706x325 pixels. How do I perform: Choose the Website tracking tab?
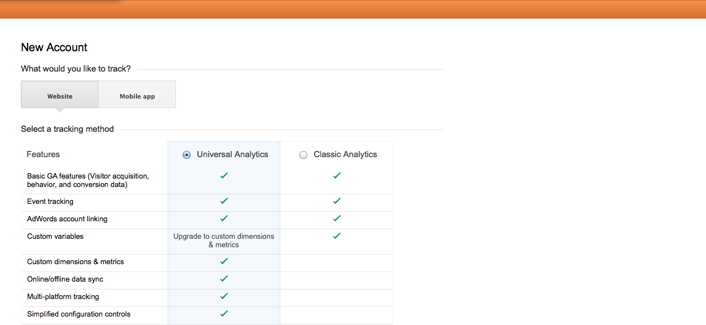click(x=60, y=95)
